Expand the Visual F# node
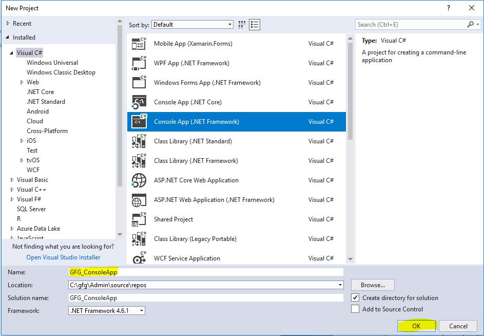This screenshot has width=484, height=336. click(x=12, y=199)
